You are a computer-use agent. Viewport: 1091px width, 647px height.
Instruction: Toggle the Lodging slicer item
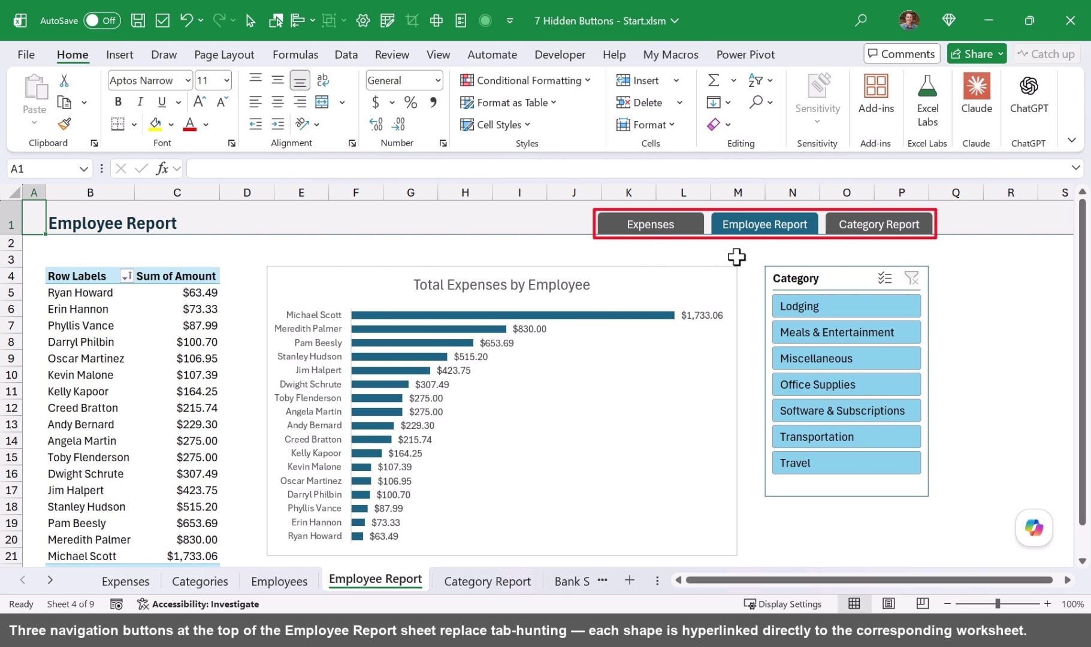(x=847, y=306)
